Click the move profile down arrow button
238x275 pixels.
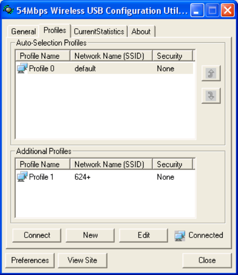coord(211,96)
